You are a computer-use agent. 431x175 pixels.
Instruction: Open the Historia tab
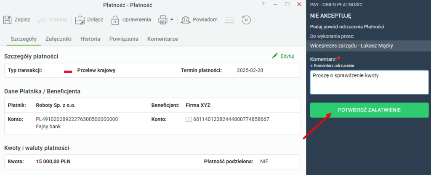90,39
